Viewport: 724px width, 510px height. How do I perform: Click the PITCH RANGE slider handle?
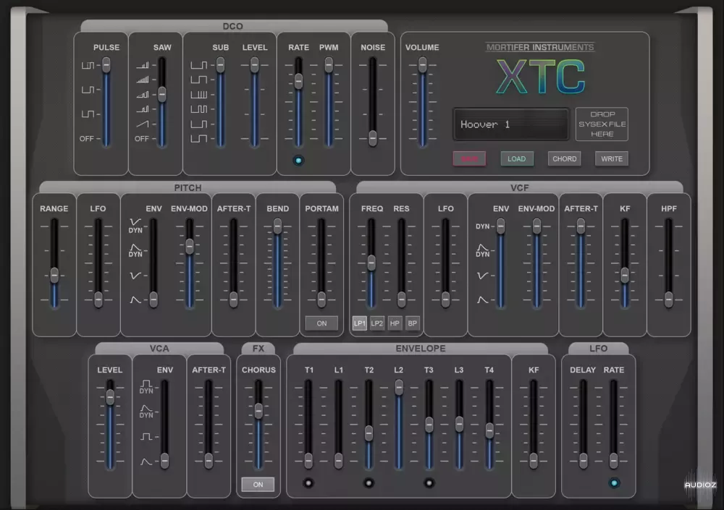pyautogui.click(x=54, y=275)
